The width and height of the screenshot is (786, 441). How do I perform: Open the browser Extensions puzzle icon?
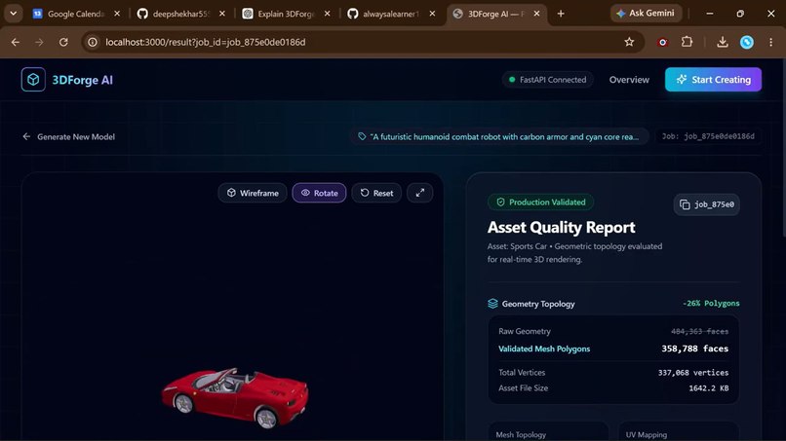pos(688,42)
